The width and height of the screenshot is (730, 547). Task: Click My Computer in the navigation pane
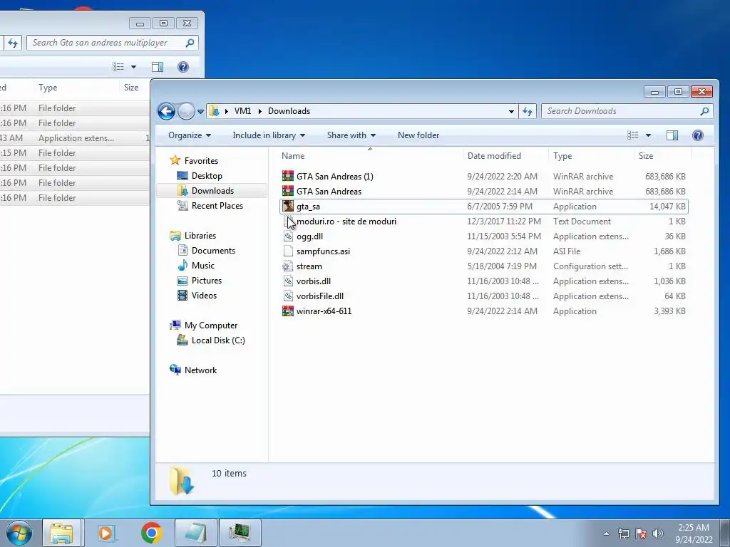[x=211, y=325]
